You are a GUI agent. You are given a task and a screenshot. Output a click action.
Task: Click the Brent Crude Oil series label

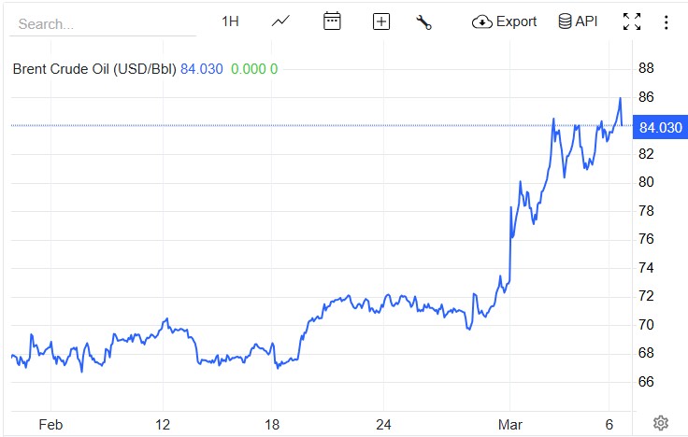[93, 68]
